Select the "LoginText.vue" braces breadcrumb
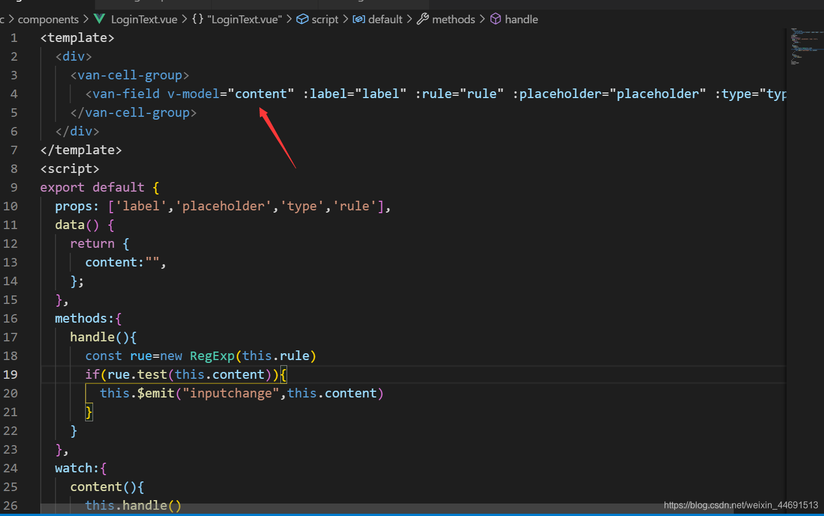Image resolution: width=824 pixels, height=516 pixels. pyautogui.click(x=245, y=19)
